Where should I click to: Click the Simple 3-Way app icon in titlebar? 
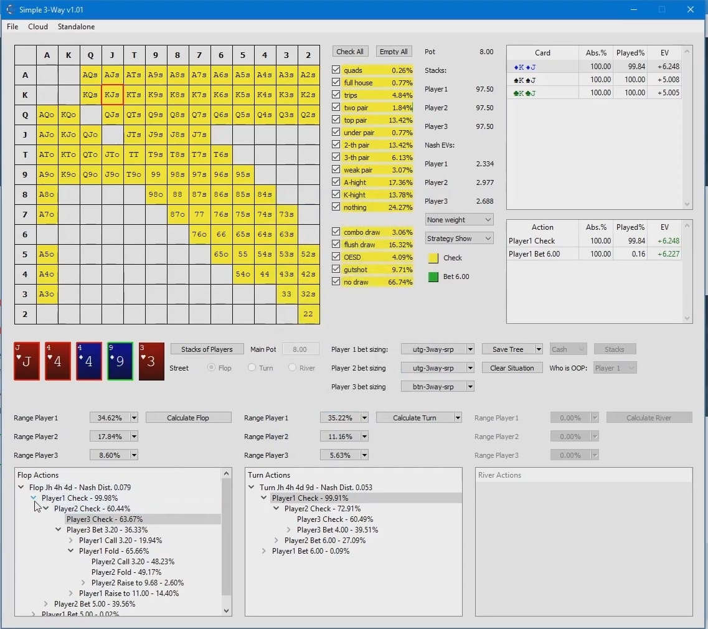(9, 9)
